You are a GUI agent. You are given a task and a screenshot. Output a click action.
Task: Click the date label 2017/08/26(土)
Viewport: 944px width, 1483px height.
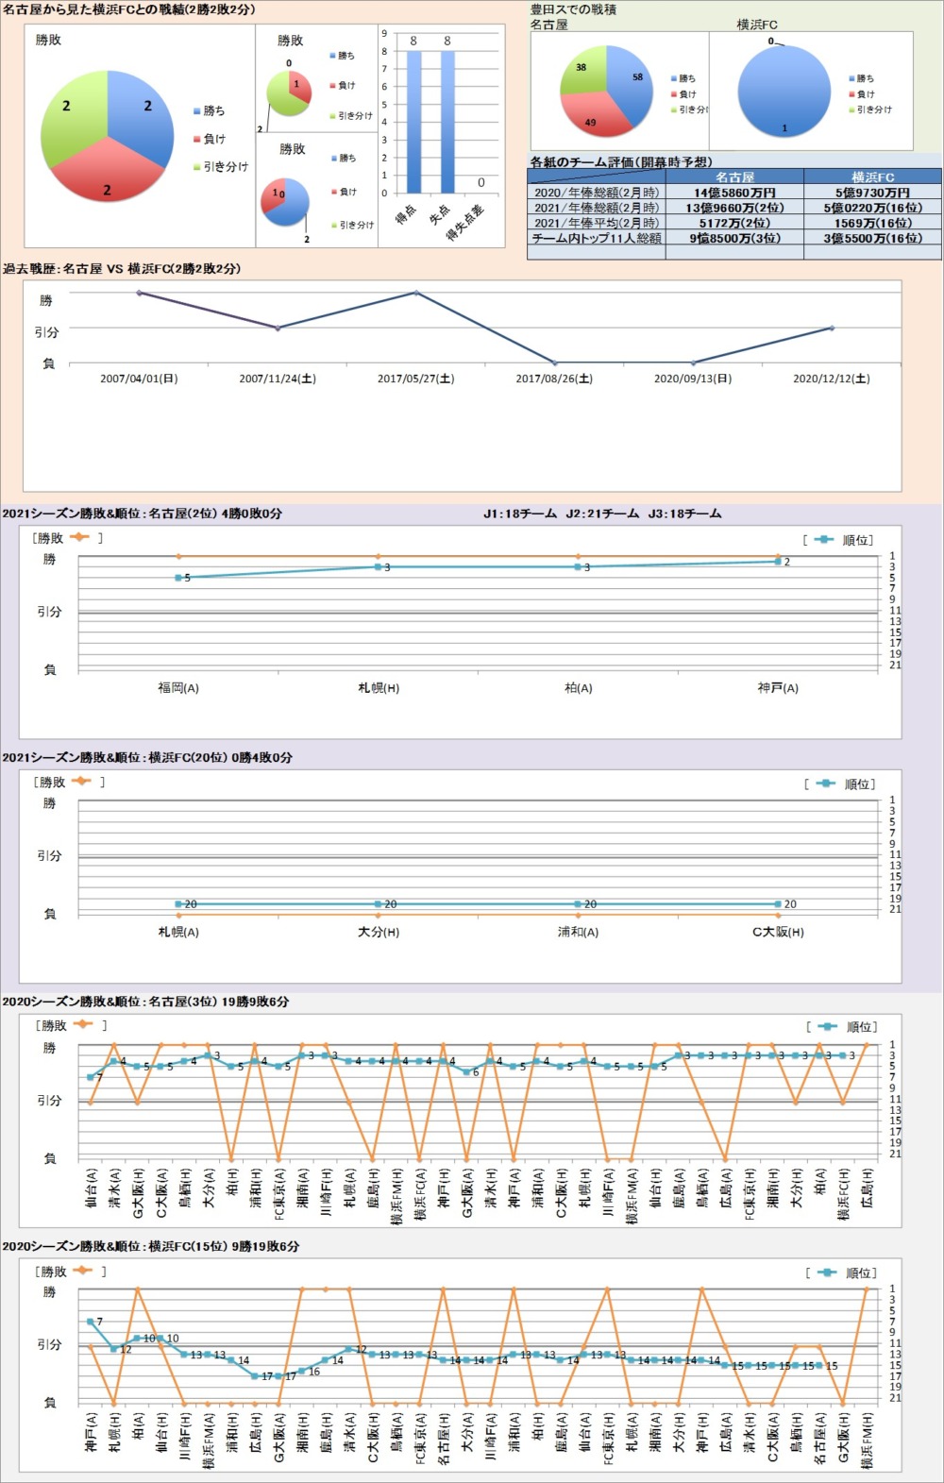click(x=554, y=379)
